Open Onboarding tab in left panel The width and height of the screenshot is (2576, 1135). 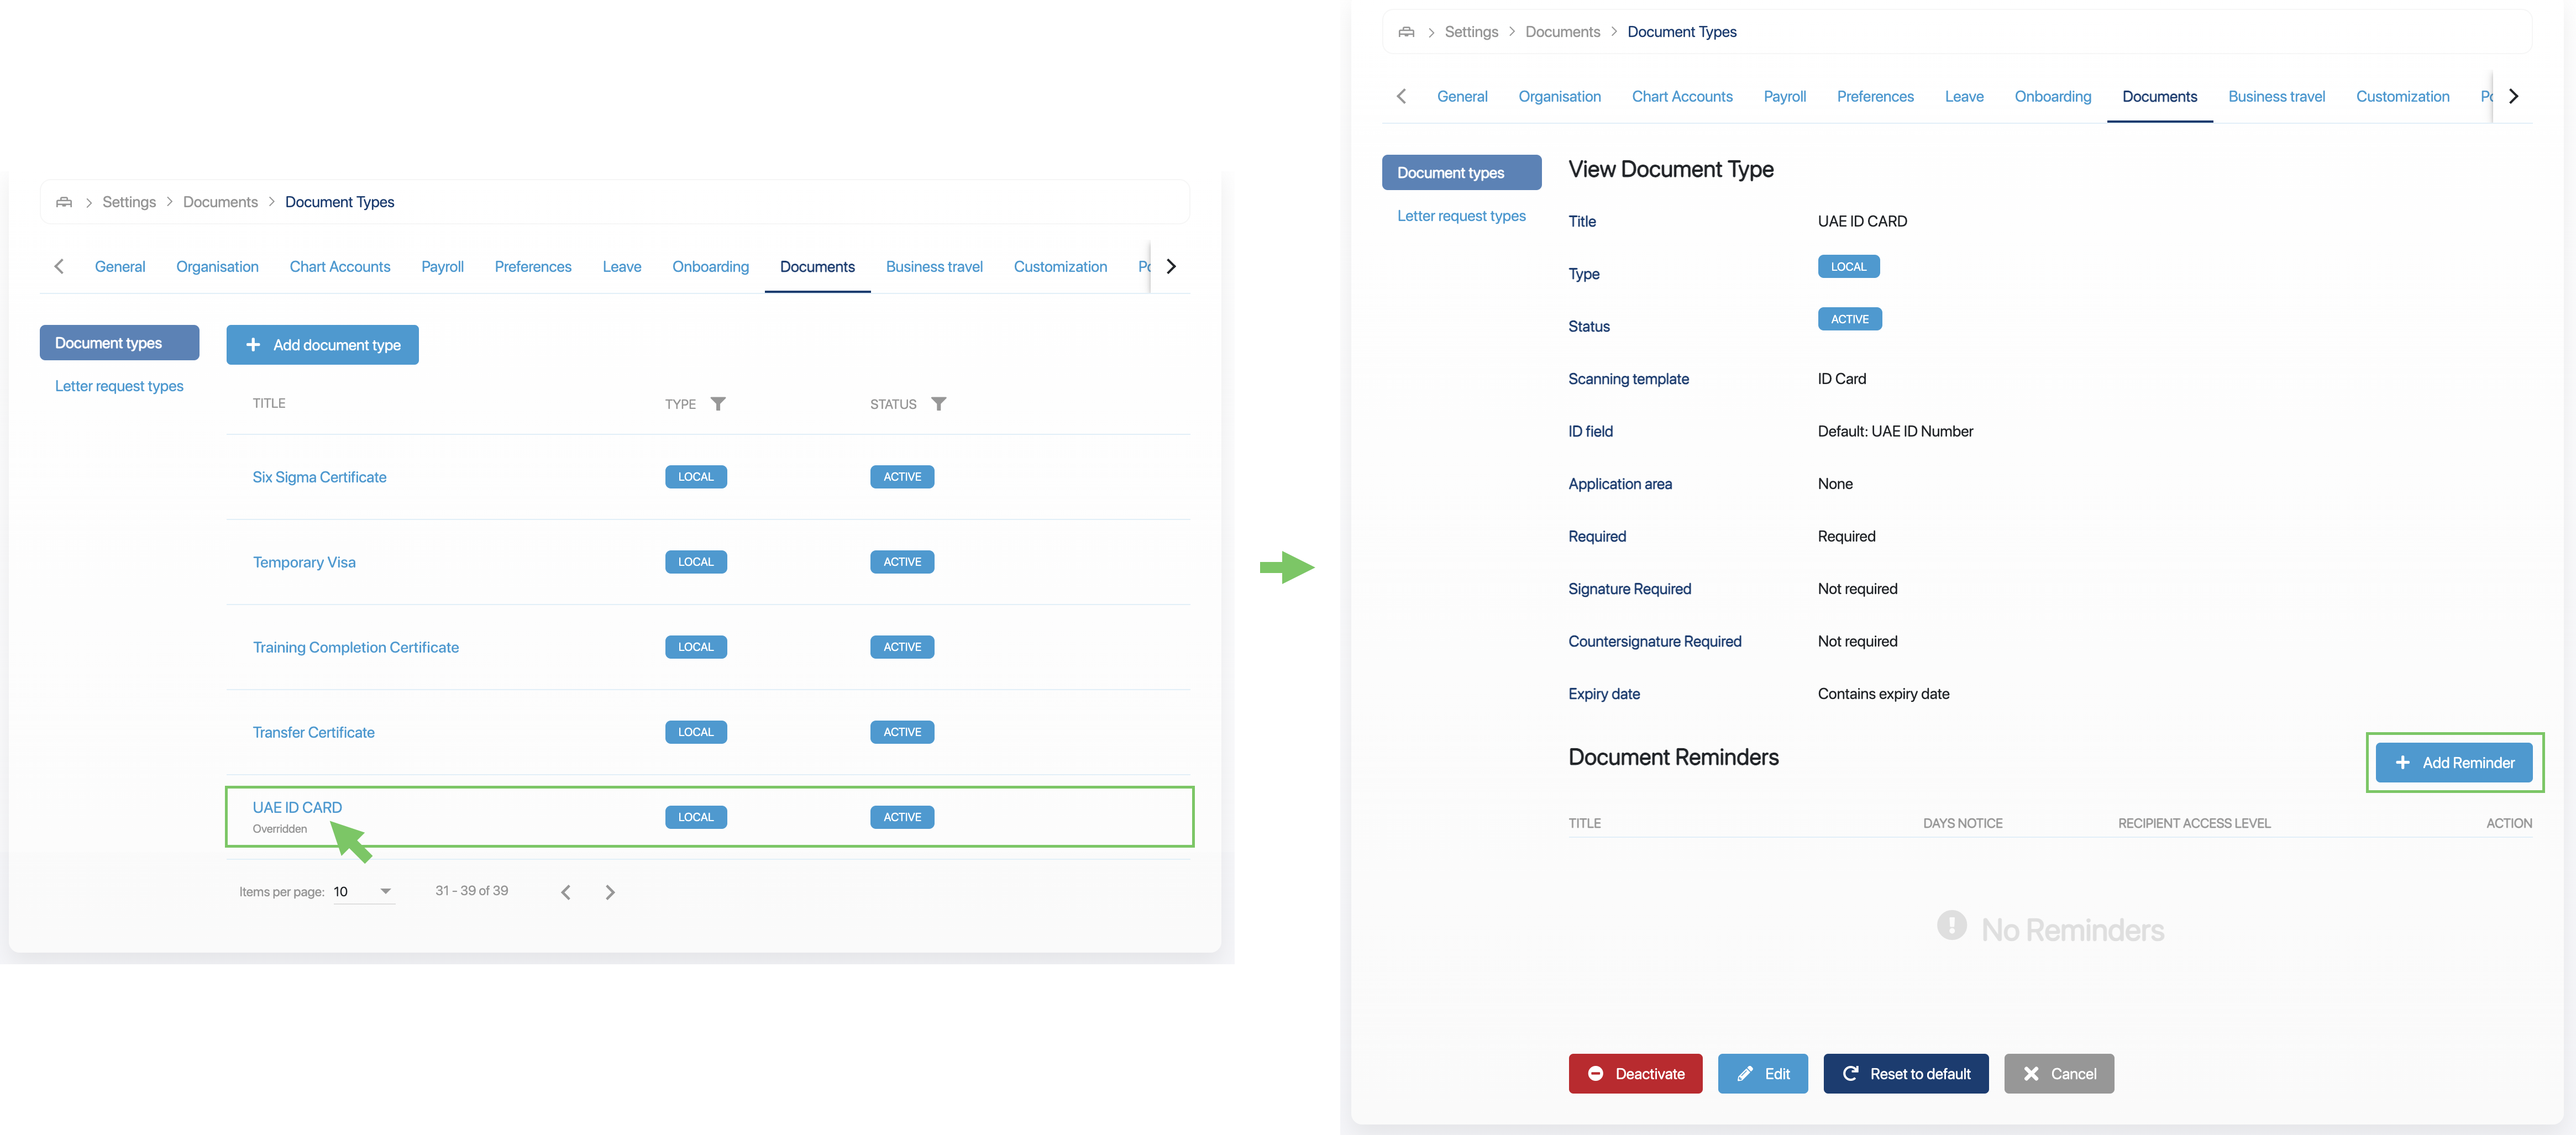710,267
